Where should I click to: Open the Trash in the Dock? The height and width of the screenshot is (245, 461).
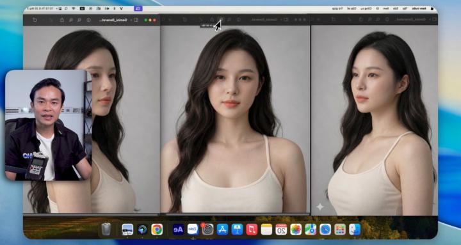coord(106,229)
